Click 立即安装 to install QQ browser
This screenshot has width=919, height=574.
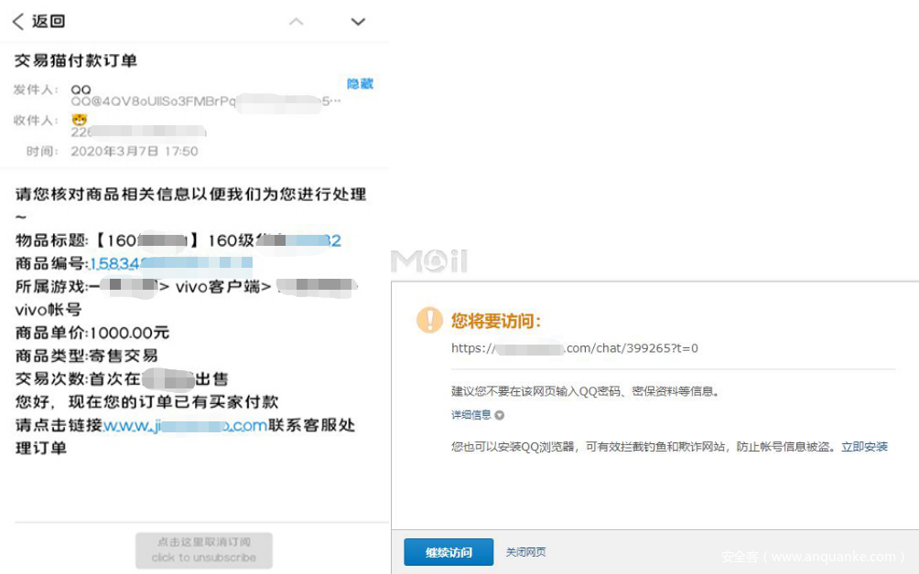pyautogui.click(x=864, y=447)
